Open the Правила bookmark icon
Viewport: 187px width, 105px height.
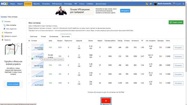pos(3,40)
